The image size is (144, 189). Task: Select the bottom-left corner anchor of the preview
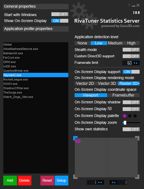coord(75,177)
